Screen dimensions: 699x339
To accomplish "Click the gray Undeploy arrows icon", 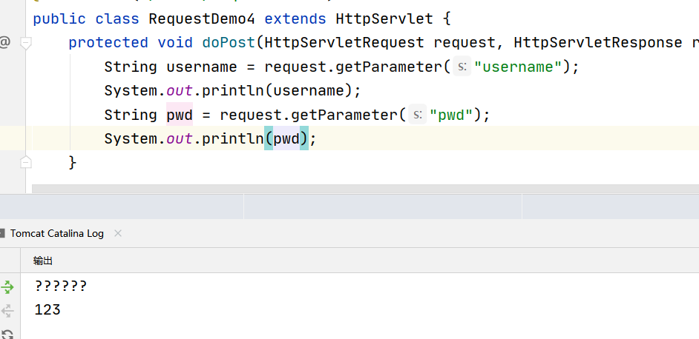I will point(7,311).
